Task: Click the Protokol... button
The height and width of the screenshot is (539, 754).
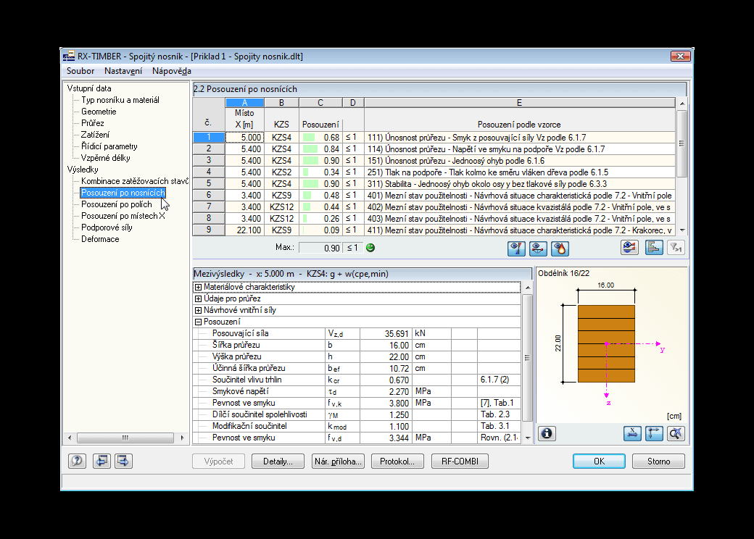Action: (397, 461)
